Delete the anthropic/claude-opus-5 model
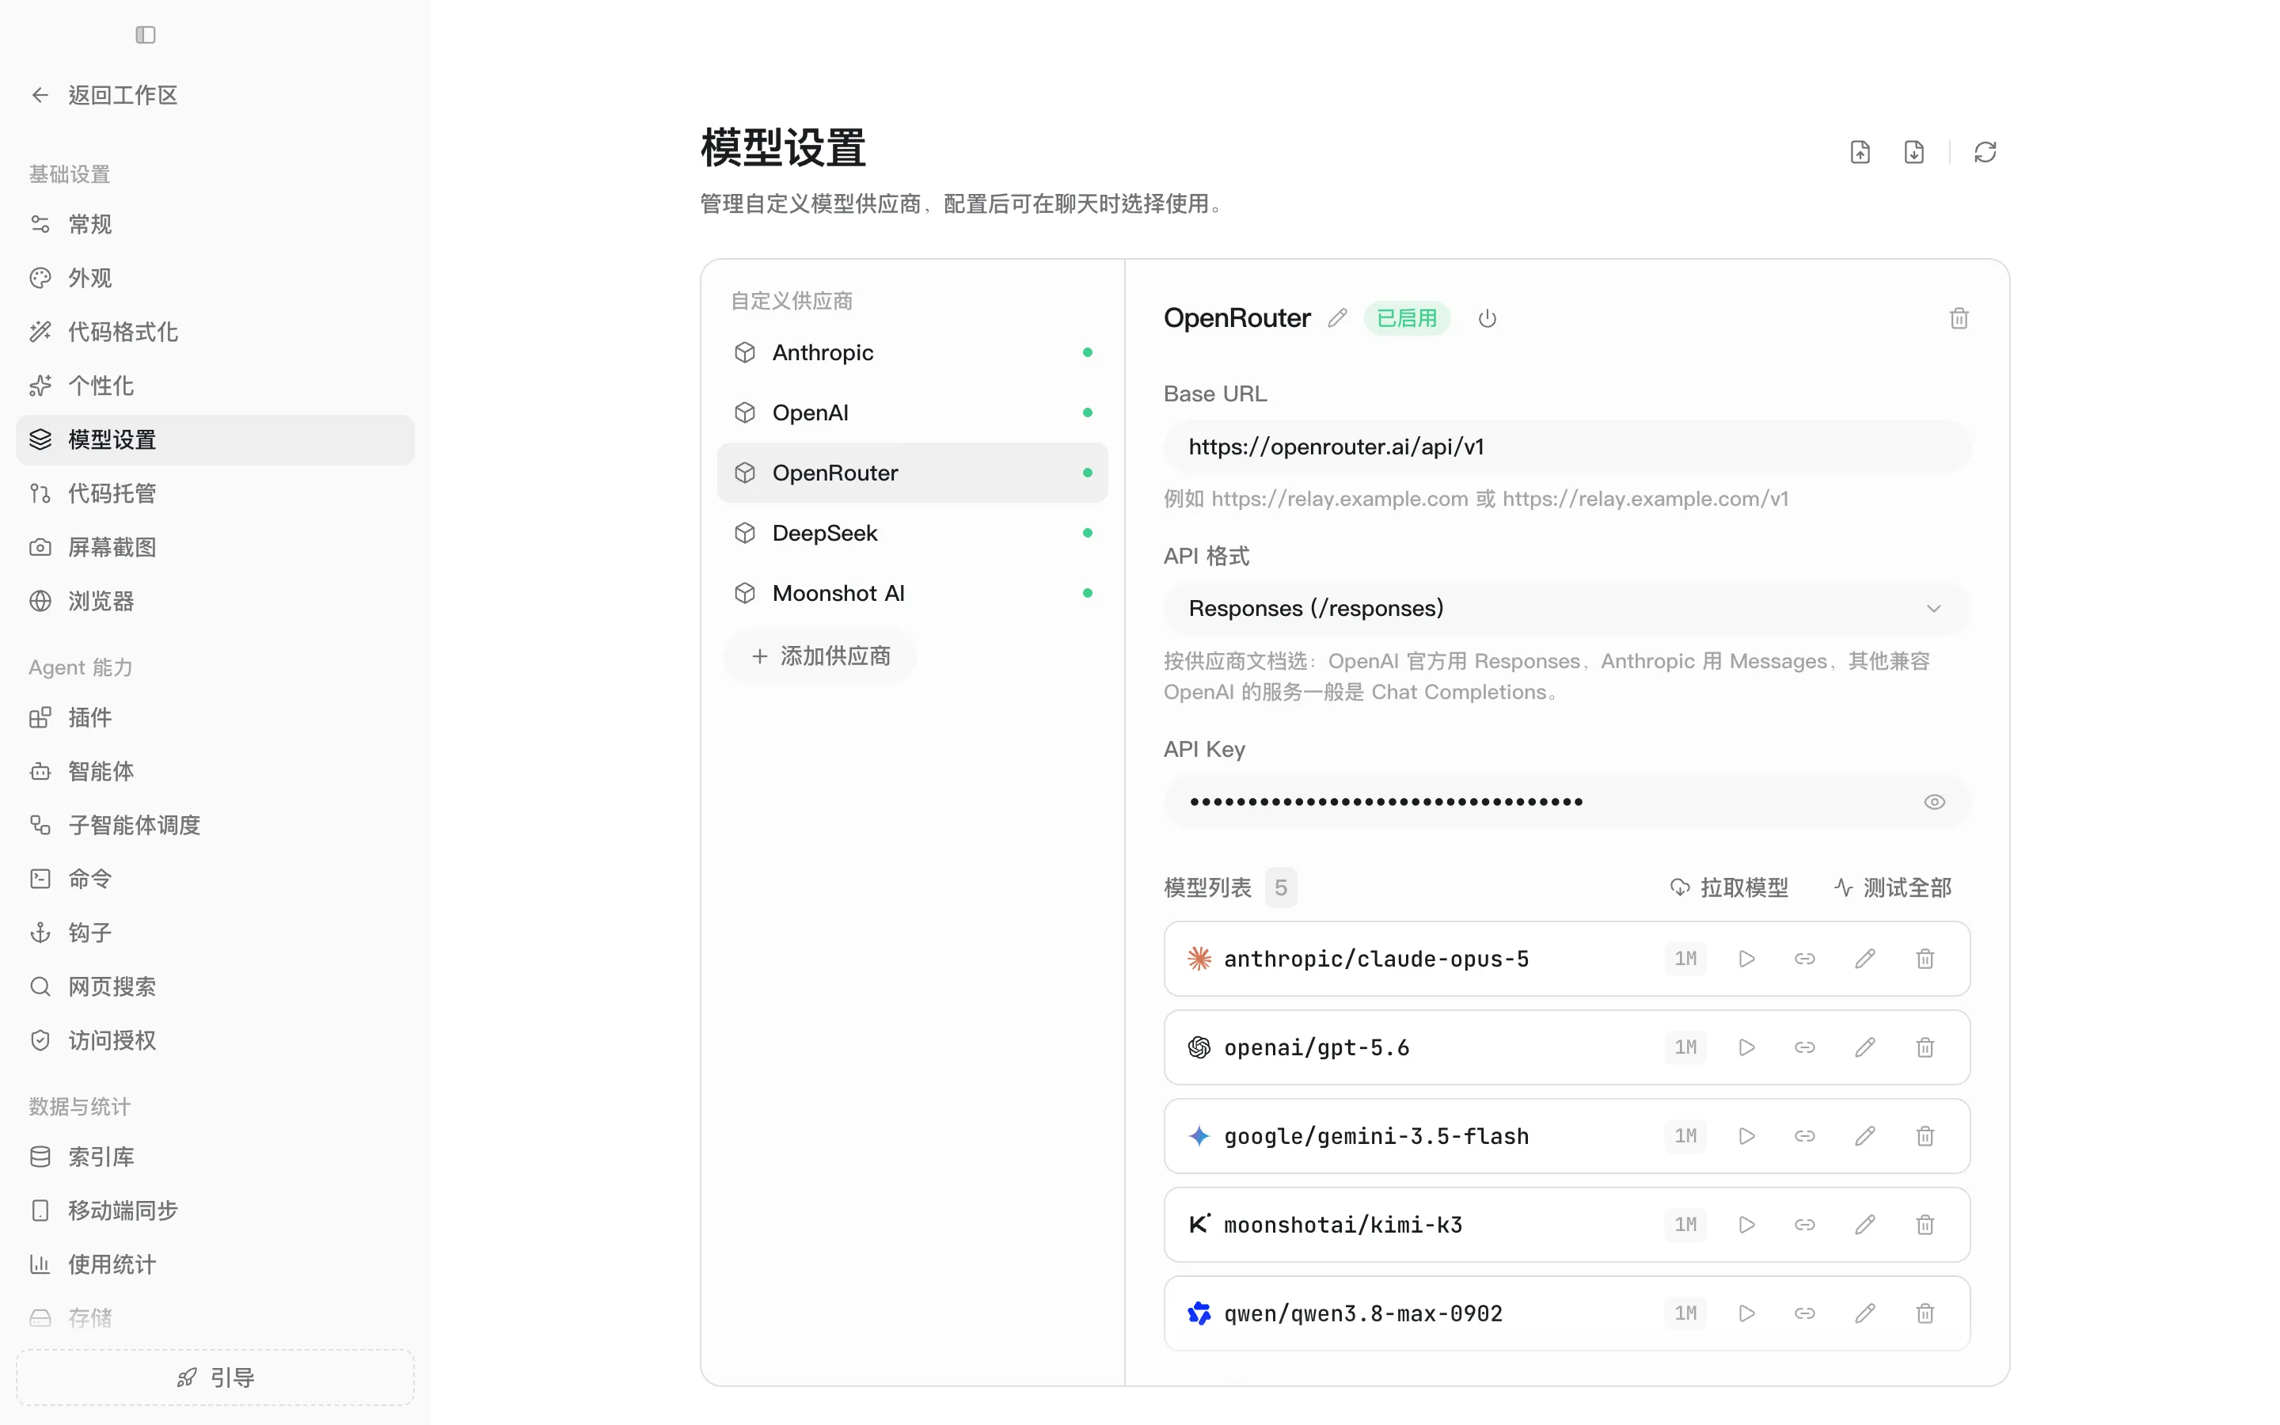This screenshot has width=2280, height=1425. coord(1925,959)
